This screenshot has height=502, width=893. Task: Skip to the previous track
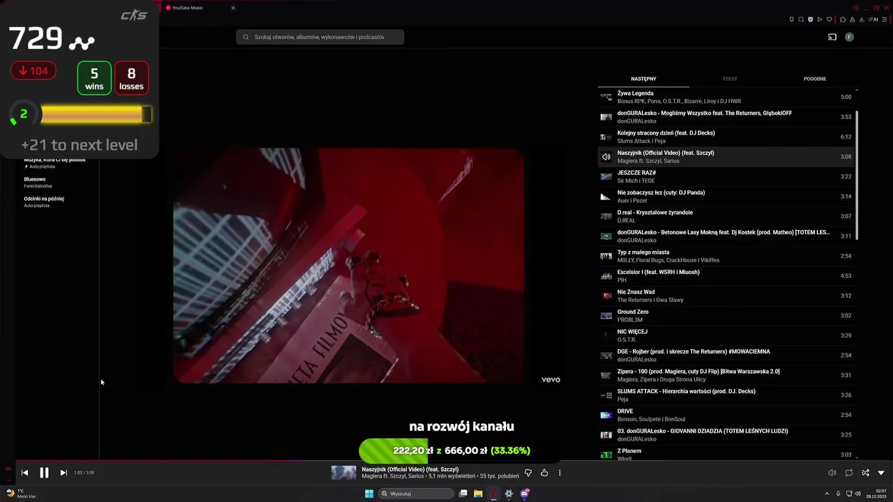click(x=24, y=473)
